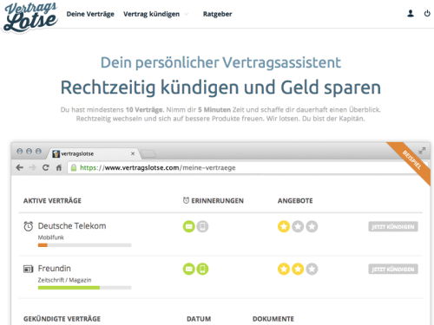Click the green Freundin progress bar
This screenshot has width=434, height=325.
point(69,288)
